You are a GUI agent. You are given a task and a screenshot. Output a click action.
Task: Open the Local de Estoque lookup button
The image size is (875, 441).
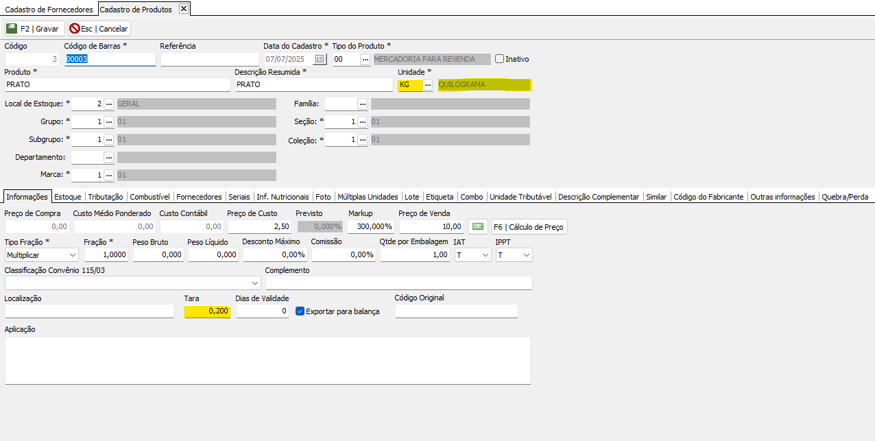pyautogui.click(x=108, y=104)
